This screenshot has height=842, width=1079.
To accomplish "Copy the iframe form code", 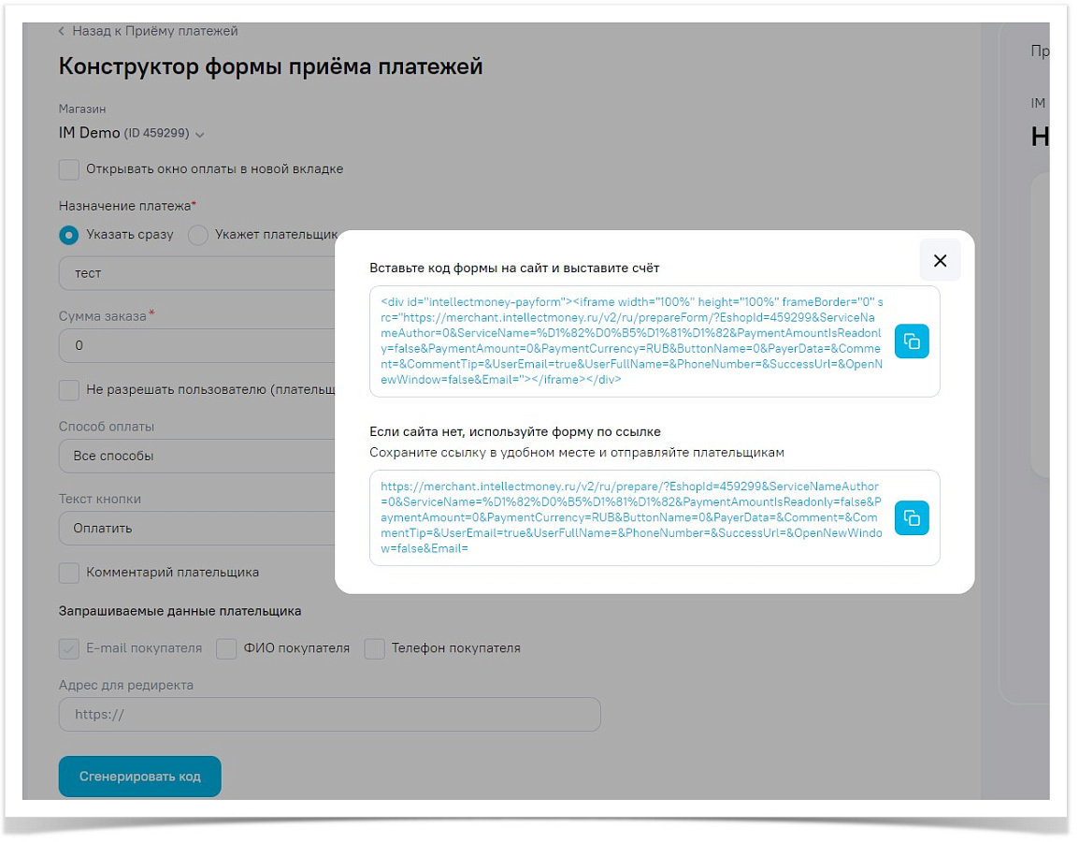I will [x=911, y=341].
